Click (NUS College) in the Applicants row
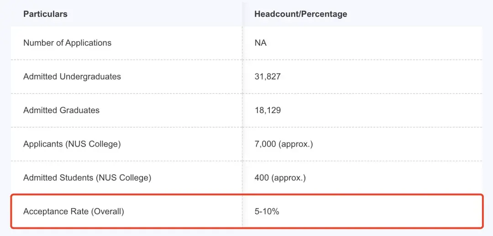The height and width of the screenshot is (236, 493). [93, 144]
